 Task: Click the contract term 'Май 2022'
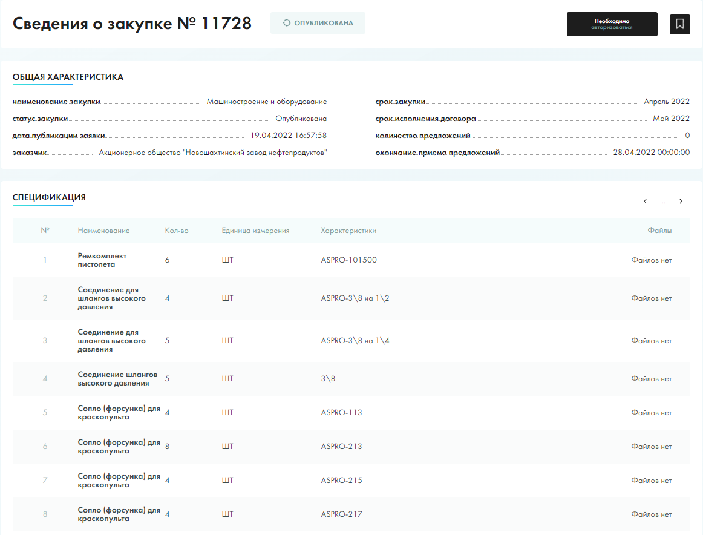click(671, 119)
